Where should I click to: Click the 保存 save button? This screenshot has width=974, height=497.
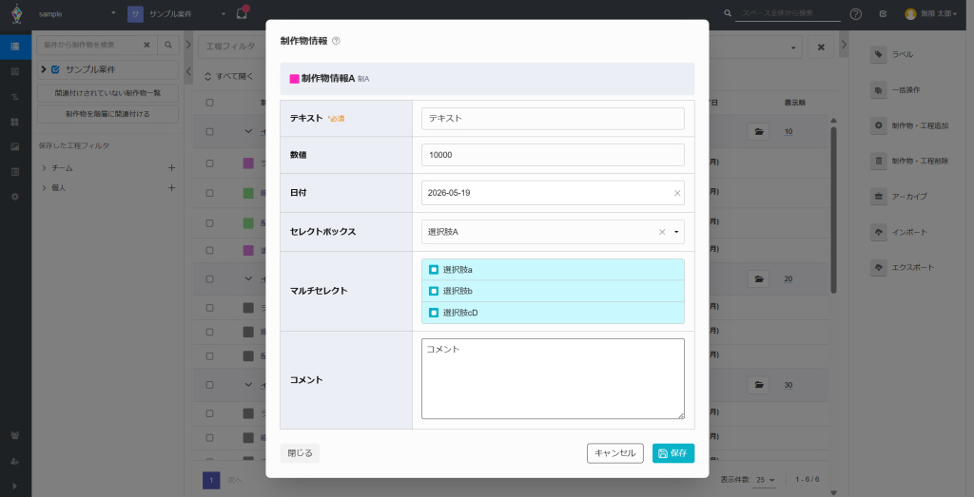click(x=673, y=453)
